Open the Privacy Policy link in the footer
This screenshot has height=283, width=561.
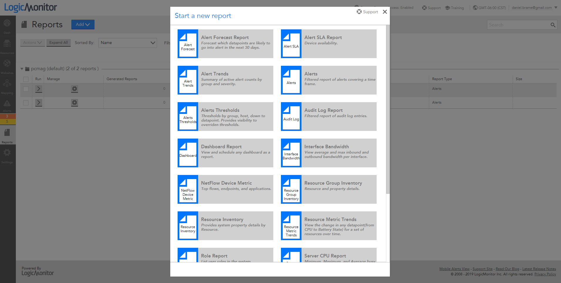pyautogui.click(x=545, y=274)
